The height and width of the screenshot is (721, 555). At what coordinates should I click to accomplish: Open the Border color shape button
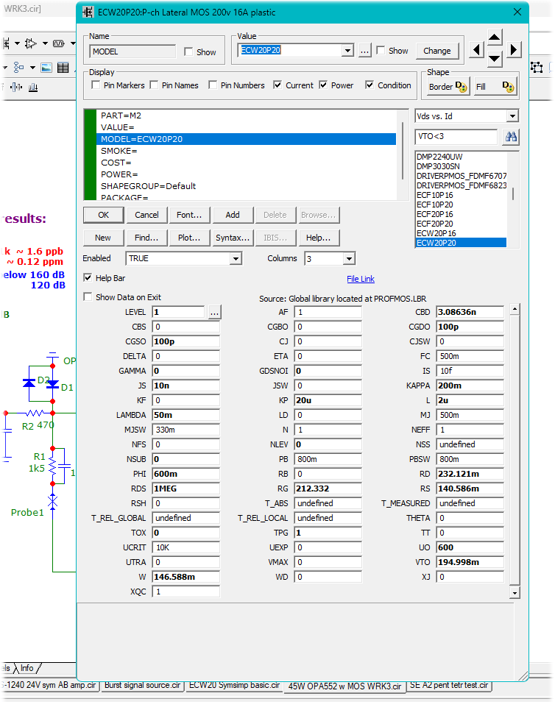448,87
